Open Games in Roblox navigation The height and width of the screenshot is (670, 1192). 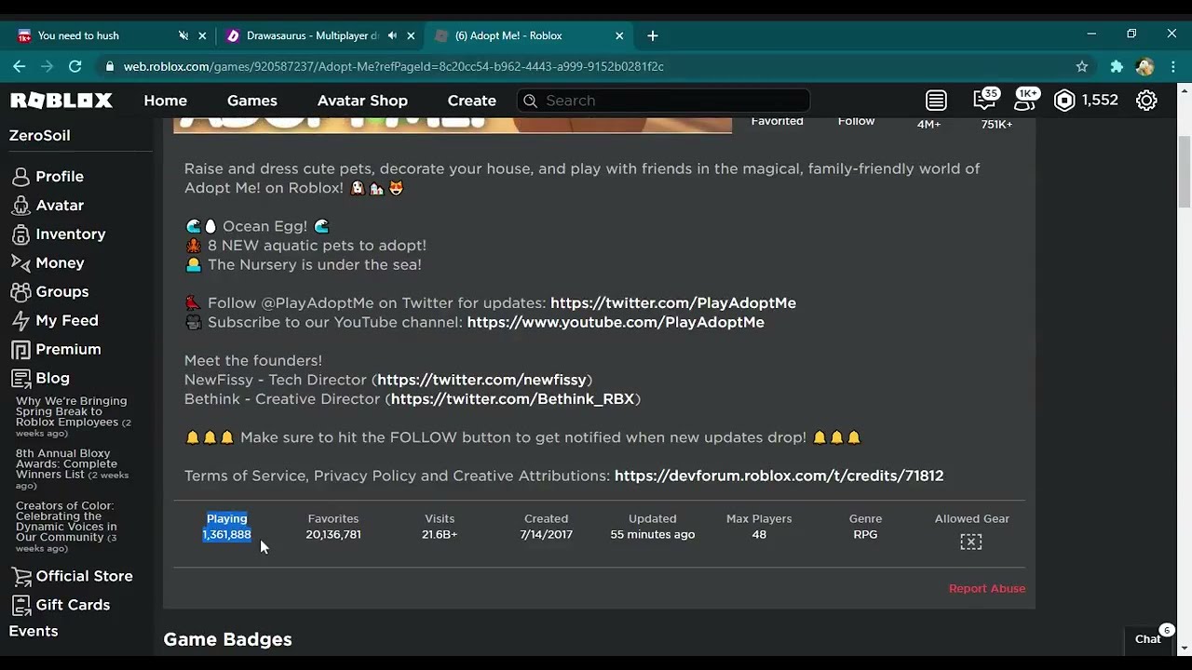click(252, 100)
